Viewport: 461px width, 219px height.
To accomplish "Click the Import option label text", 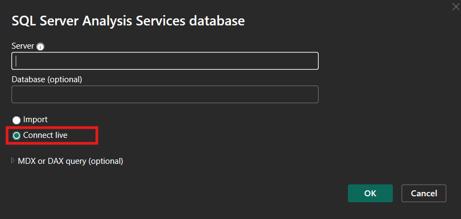I will click(x=35, y=120).
